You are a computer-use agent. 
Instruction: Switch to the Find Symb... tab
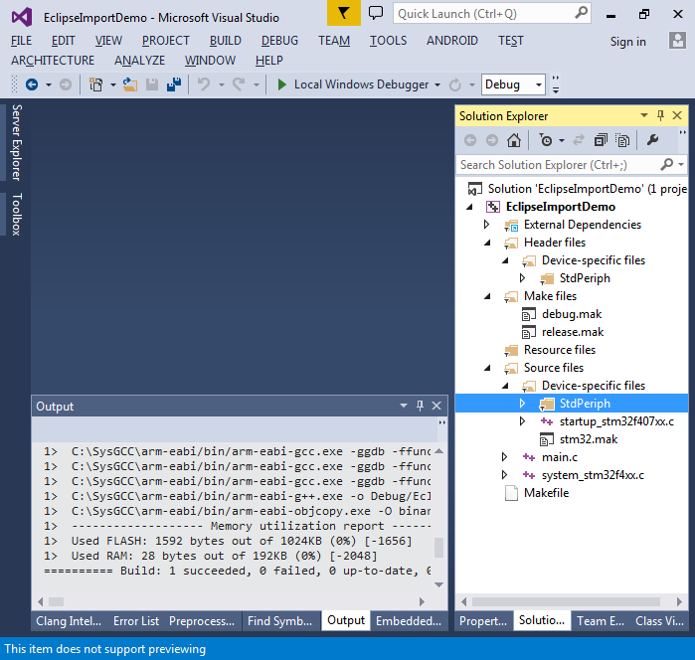[279, 621]
